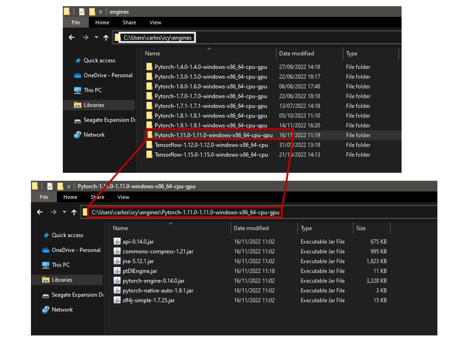Viewport: 471px width, 338px height.
Task: Open recent locations dropdown in Pytorch-1.11.0 window
Action: click(x=64, y=212)
